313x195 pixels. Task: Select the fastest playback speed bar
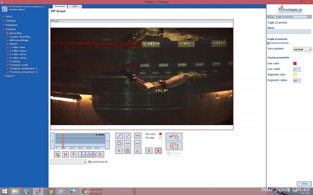[x=95, y=154]
